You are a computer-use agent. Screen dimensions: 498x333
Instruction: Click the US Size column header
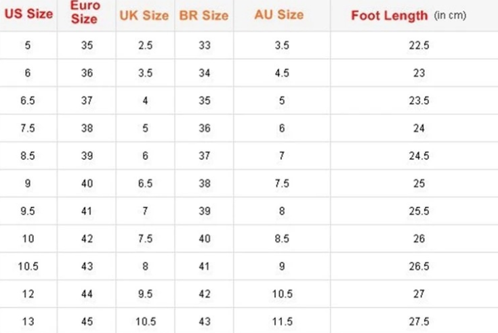(x=28, y=14)
